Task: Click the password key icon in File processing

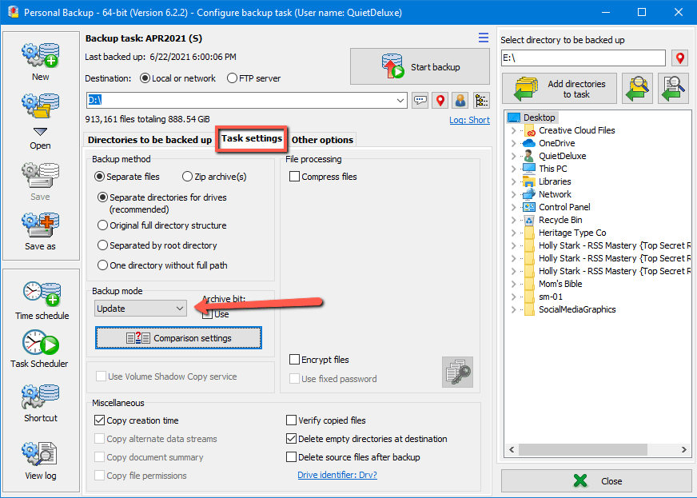Action: point(457,373)
